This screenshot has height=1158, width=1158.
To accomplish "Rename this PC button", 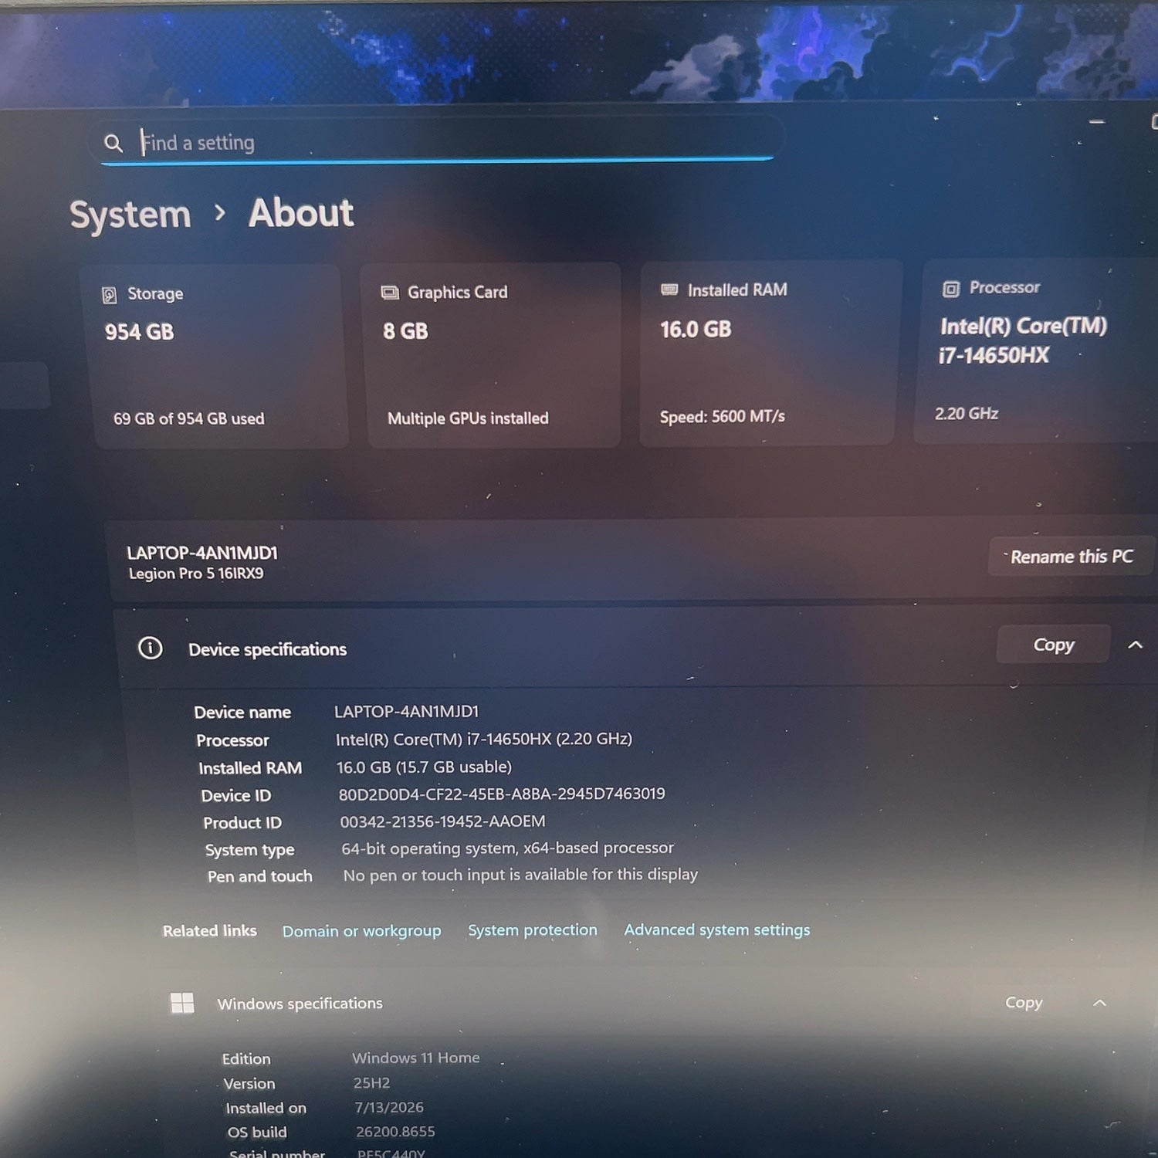I will pos(1072,557).
